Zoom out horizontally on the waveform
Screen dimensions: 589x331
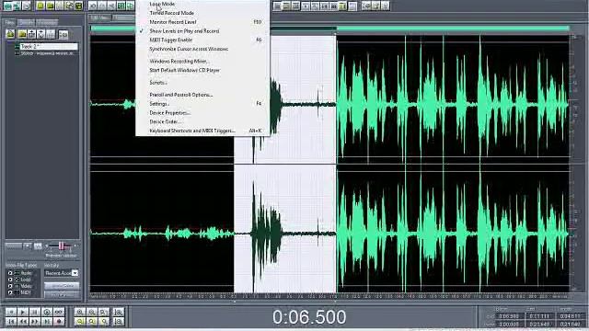click(92, 312)
